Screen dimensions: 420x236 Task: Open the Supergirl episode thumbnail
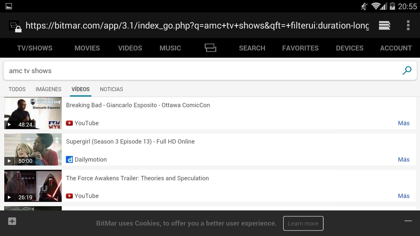point(33,149)
